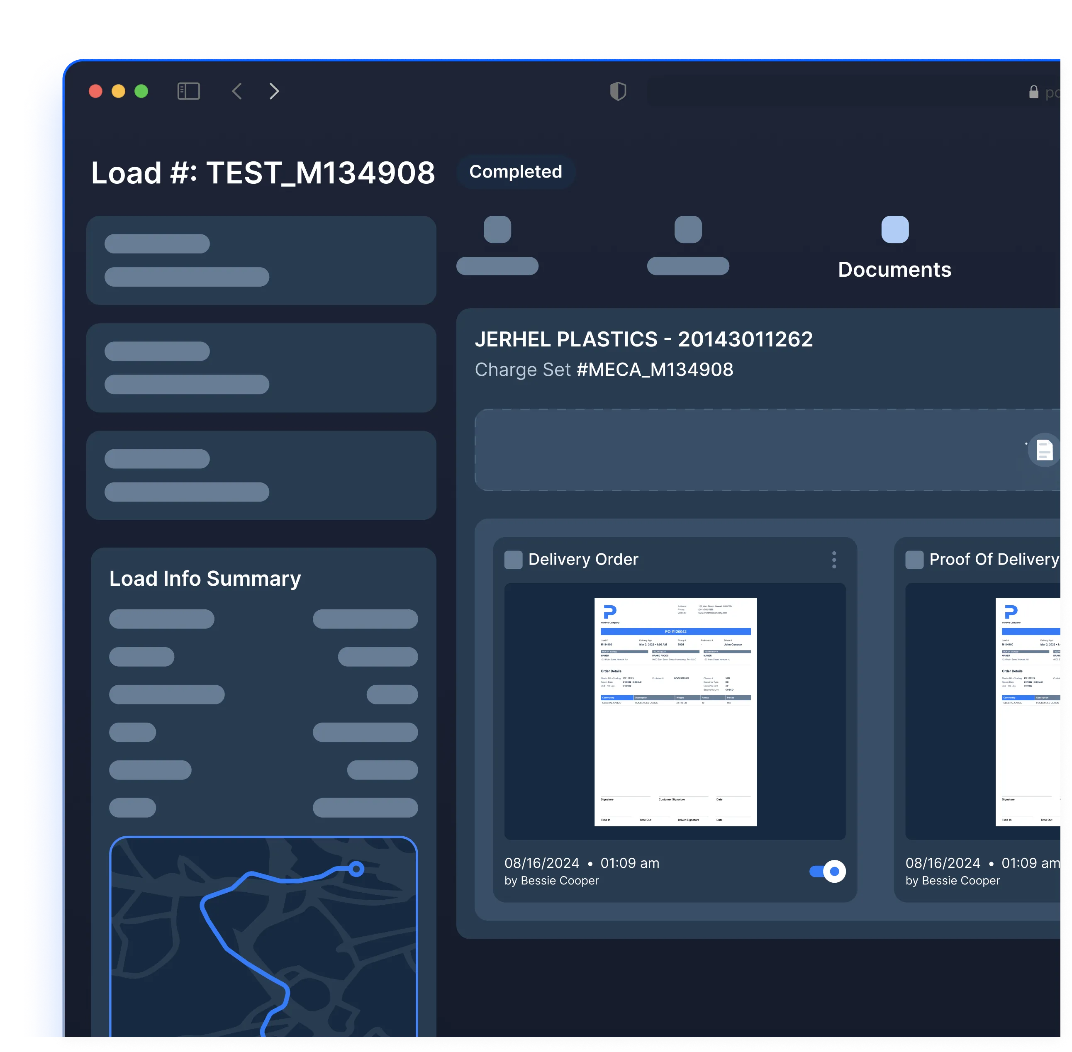Toggle the Delivery Order switch
The height and width of the screenshot is (1052, 1072).
pyautogui.click(x=828, y=871)
